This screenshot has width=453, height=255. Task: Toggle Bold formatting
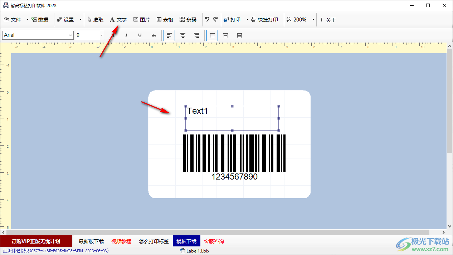[x=113, y=35]
